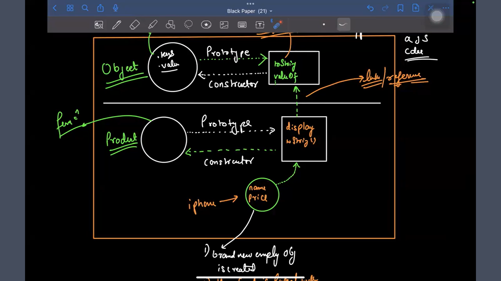Undo the last stroke

370,8
